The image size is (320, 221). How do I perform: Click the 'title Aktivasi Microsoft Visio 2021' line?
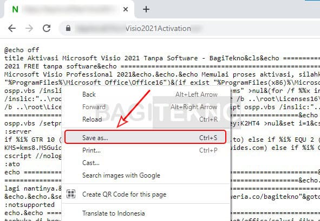162,58
